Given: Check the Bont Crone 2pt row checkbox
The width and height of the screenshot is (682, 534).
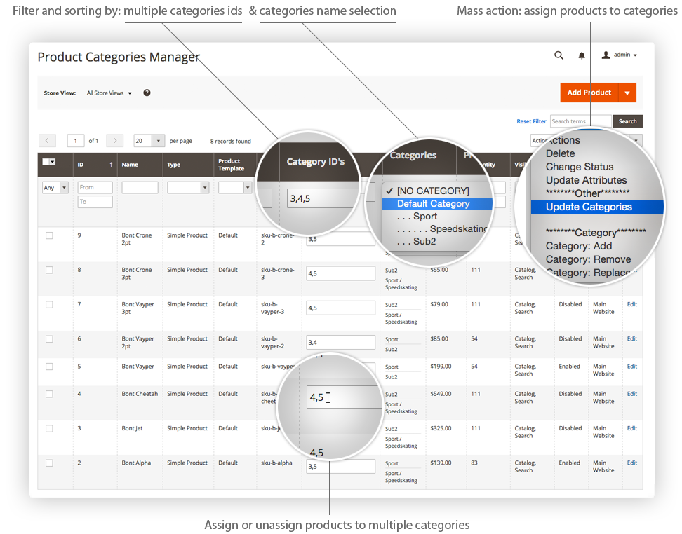Looking at the screenshot, I should coord(49,235).
